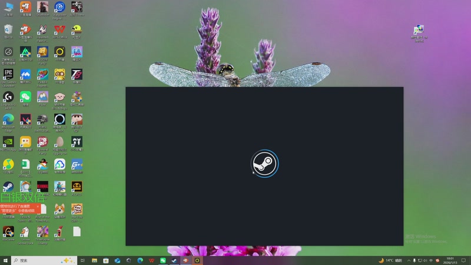Click the Steam logo loading window

pyautogui.click(x=264, y=164)
